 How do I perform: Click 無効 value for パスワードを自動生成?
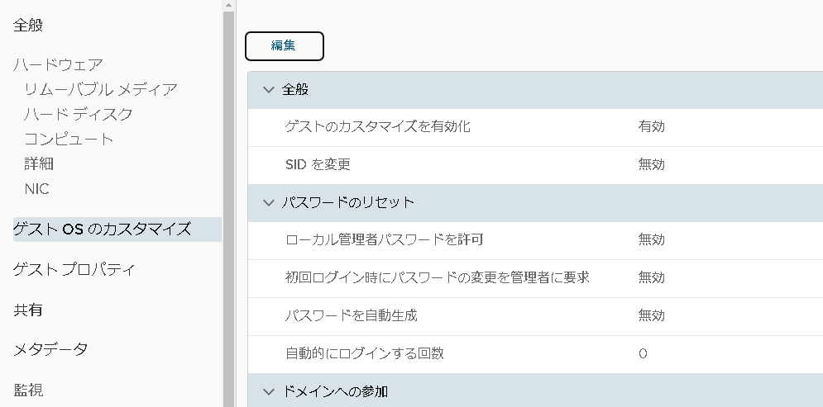point(651,315)
